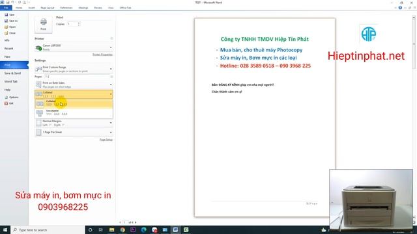Switch to the References ribbon tab
Image resolution: width=417 pixels, height=234 pixels.
coord(66,8)
